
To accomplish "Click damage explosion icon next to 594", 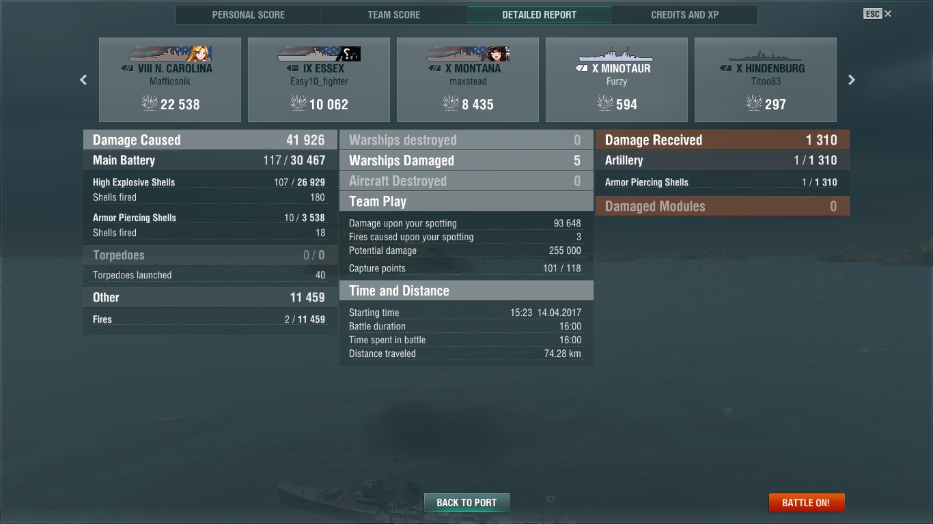I will [x=604, y=104].
